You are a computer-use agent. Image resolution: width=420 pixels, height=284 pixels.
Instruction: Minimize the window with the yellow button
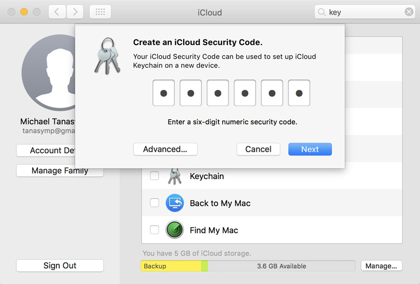point(24,12)
